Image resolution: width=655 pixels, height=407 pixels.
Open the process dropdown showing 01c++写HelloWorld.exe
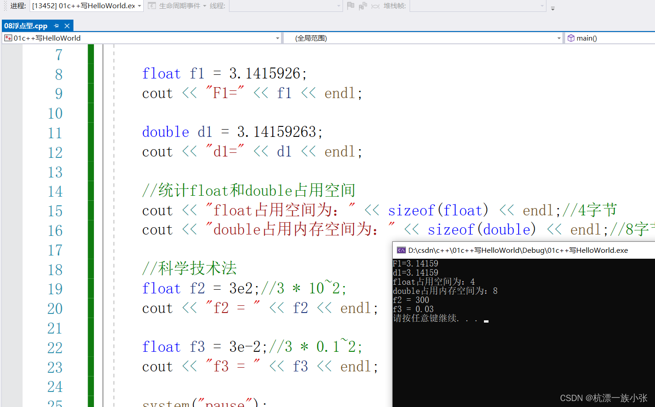pos(87,6)
